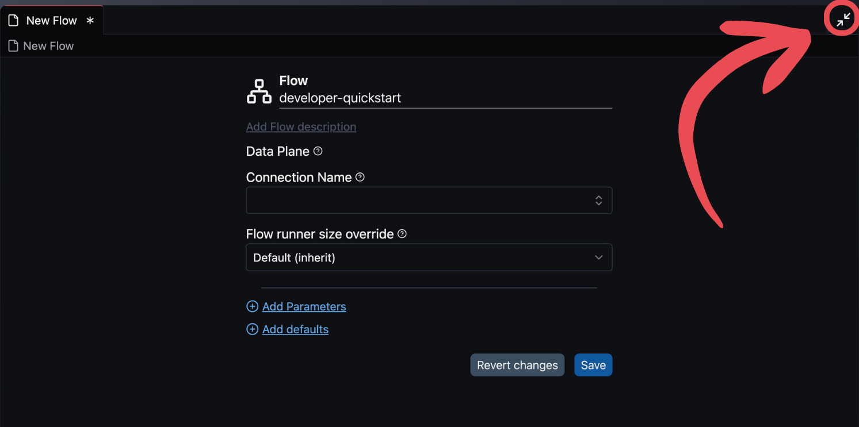The image size is (859, 427).
Task: Click the Connection Name up-down chevron arrows
Action: [598, 201]
